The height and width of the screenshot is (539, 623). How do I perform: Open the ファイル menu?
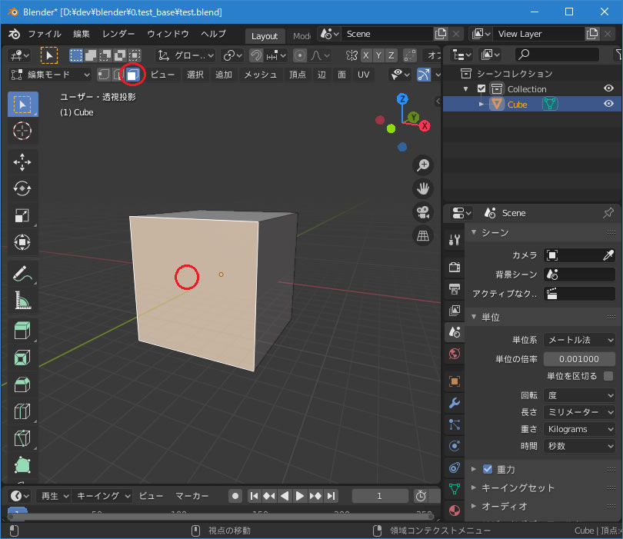click(x=45, y=34)
